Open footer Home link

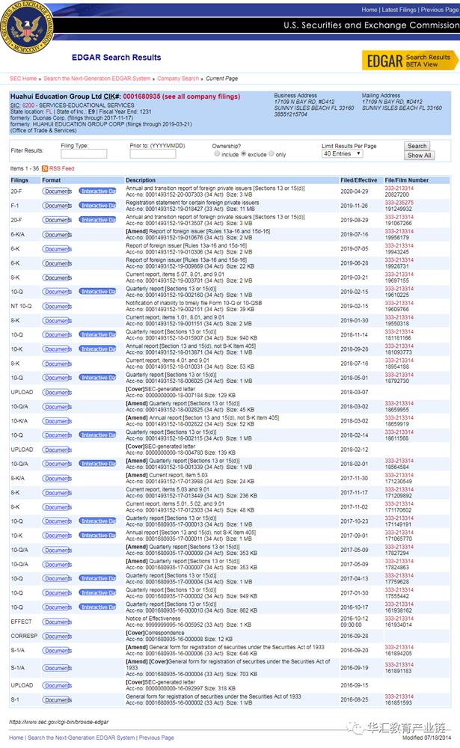16,738
